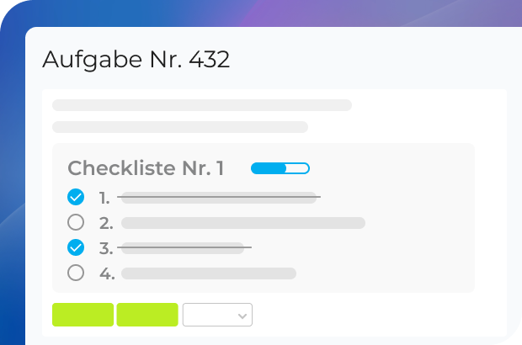Check the circle for item 2

click(76, 223)
